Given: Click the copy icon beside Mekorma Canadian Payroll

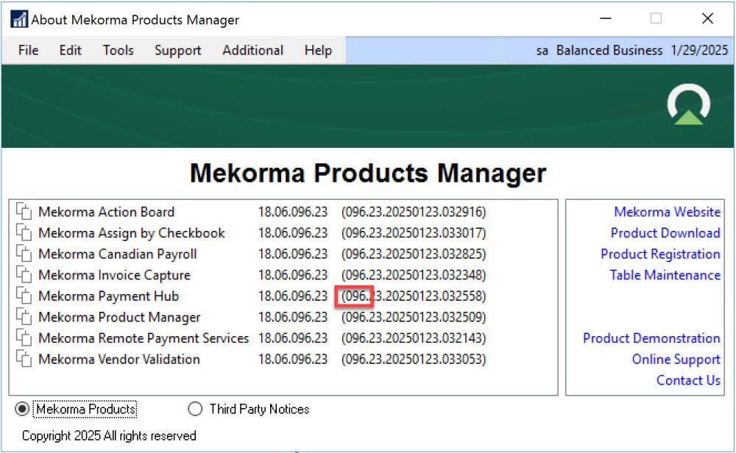Looking at the screenshot, I should point(24,254).
